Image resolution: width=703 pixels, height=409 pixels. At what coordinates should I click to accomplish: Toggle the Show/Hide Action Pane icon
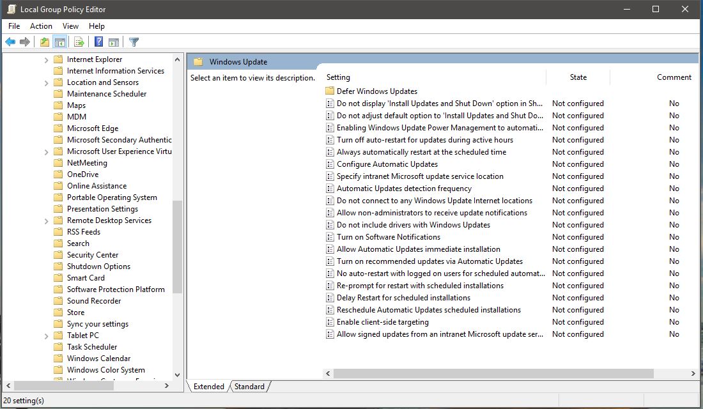[114, 42]
